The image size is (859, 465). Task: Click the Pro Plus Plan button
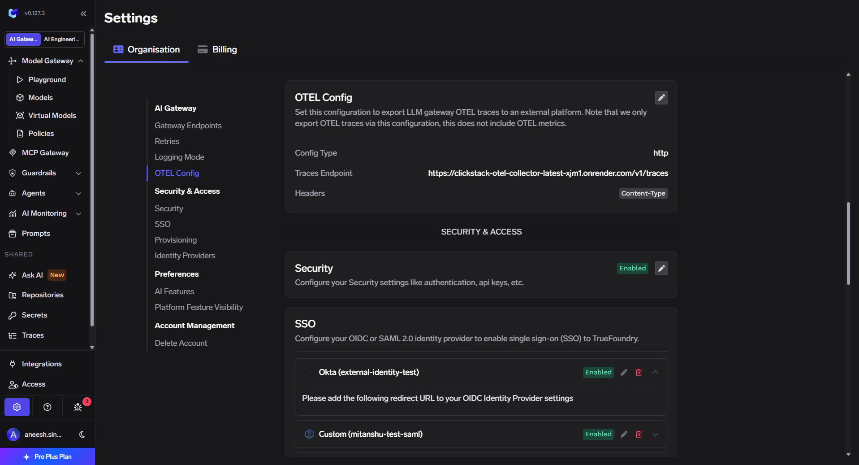coord(47,456)
